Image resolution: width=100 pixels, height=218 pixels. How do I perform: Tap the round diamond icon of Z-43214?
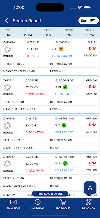(x=7, y=87)
